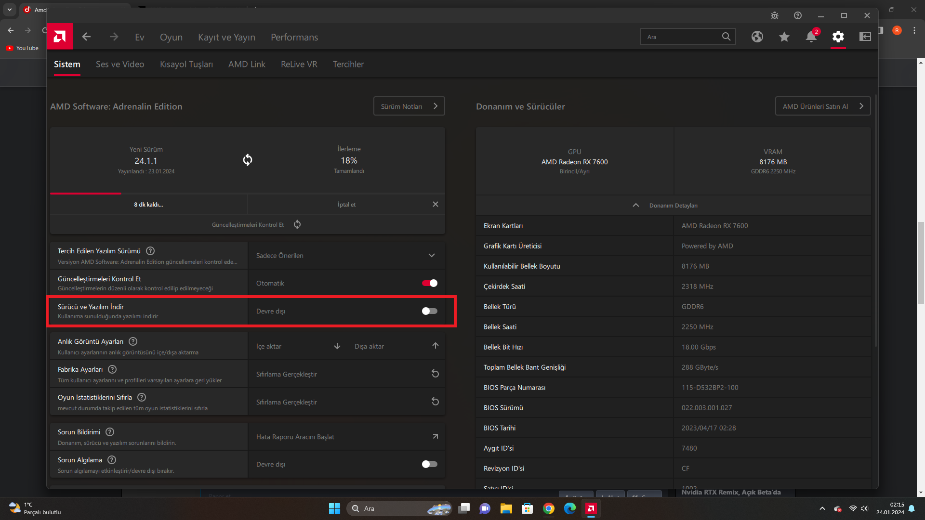Show hidden system tray icons
The width and height of the screenshot is (925, 520).
point(822,508)
